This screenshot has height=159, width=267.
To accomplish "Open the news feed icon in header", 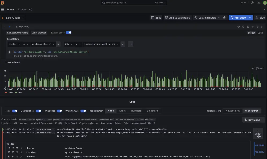I will coord(259,3).
